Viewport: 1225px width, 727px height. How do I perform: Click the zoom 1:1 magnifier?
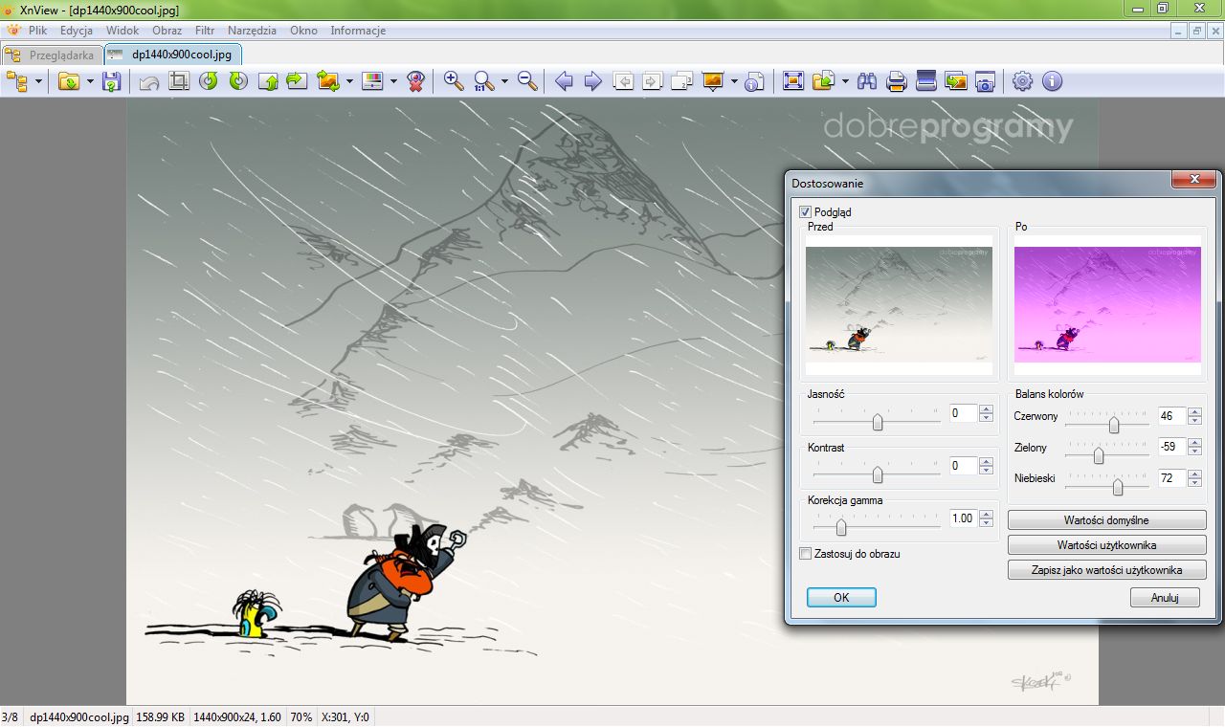484,81
